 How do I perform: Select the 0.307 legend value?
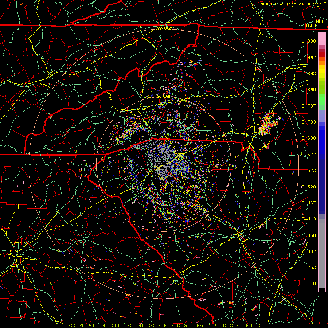coord(309,251)
